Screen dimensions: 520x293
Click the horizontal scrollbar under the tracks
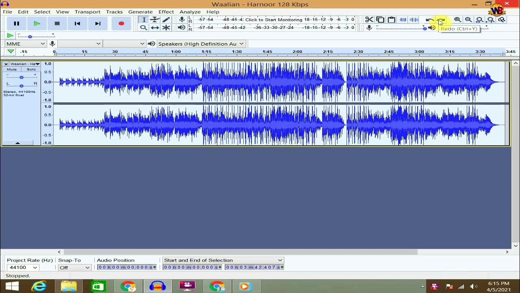[x=240, y=252]
